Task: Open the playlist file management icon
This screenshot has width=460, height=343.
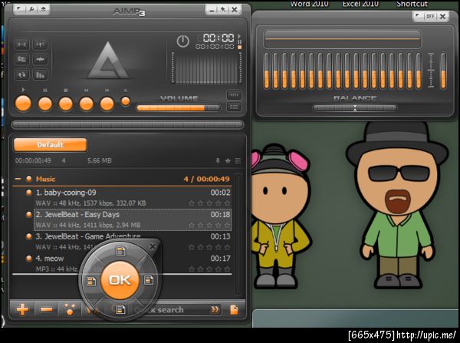Action: (234, 309)
